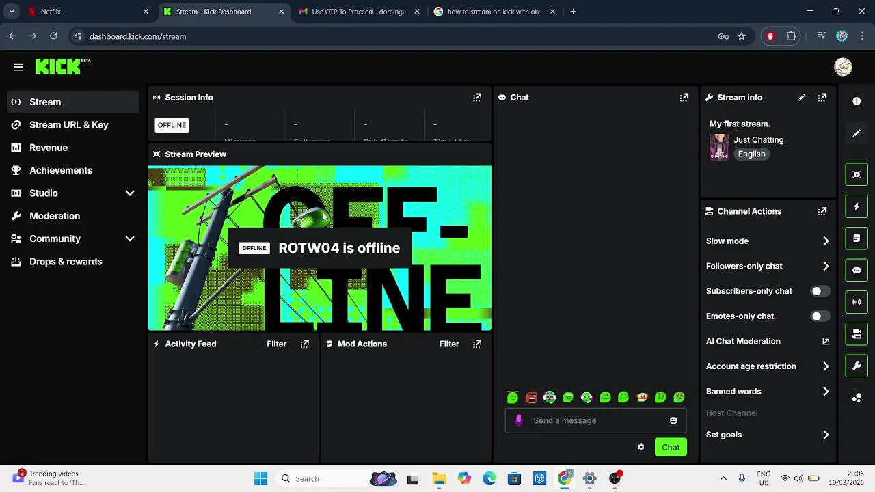Pop out the Chat panel
The width and height of the screenshot is (875, 492).
[x=684, y=98]
